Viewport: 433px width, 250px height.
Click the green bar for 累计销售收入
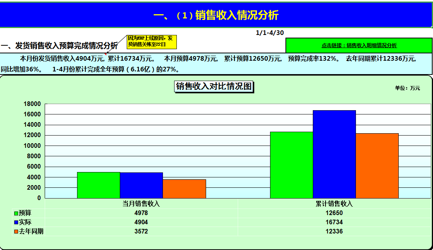pyautogui.click(x=291, y=165)
